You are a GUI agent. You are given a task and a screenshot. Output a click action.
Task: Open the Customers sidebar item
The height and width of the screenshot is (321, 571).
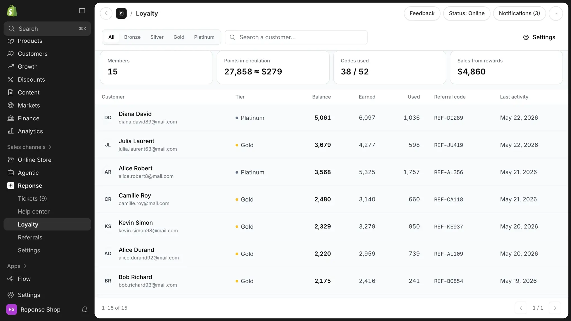coord(47,54)
